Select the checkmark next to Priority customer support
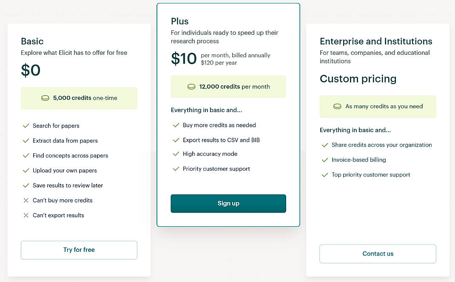455x282 pixels. point(176,169)
